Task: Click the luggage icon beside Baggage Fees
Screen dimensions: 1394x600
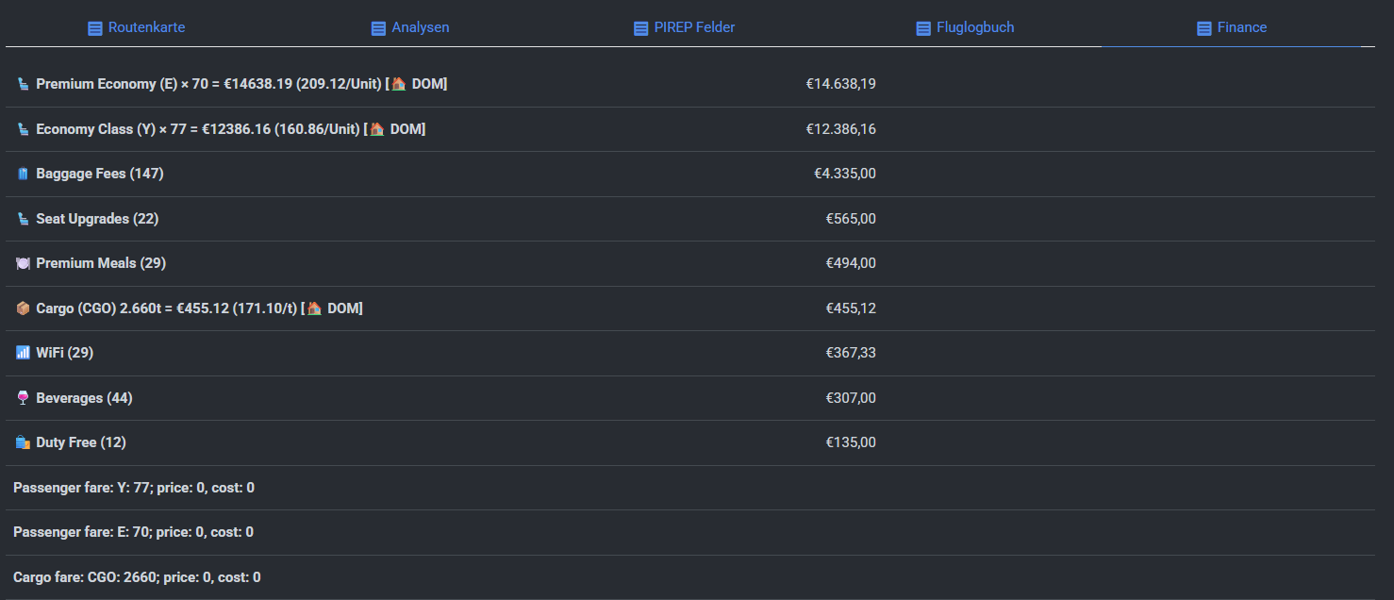Action: [23, 174]
